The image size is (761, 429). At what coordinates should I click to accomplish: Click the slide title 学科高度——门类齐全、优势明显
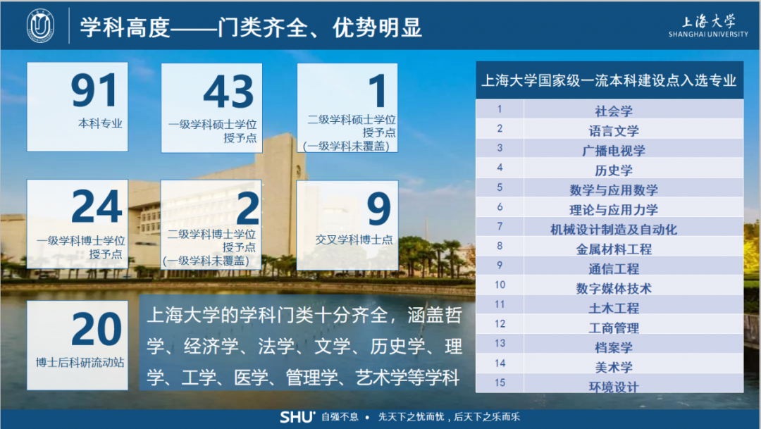point(251,27)
